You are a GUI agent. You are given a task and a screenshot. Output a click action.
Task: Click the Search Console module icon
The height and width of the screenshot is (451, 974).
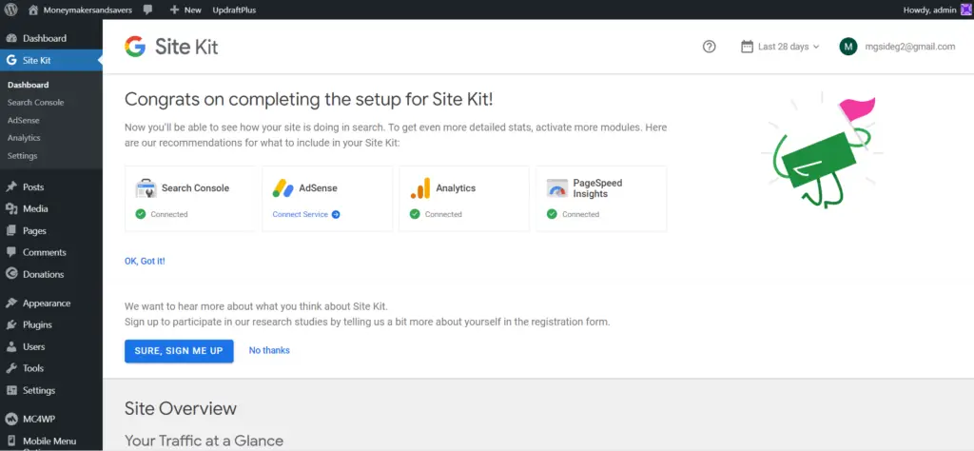[x=146, y=188]
